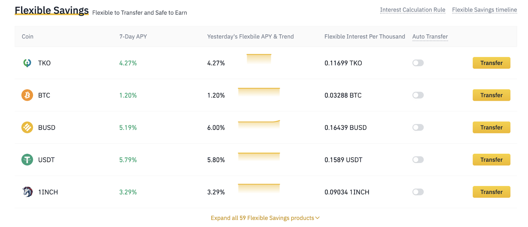Click the Bitcoin BTC logo icon
This screenshot has height=227, width=528.
coord(27,95)
